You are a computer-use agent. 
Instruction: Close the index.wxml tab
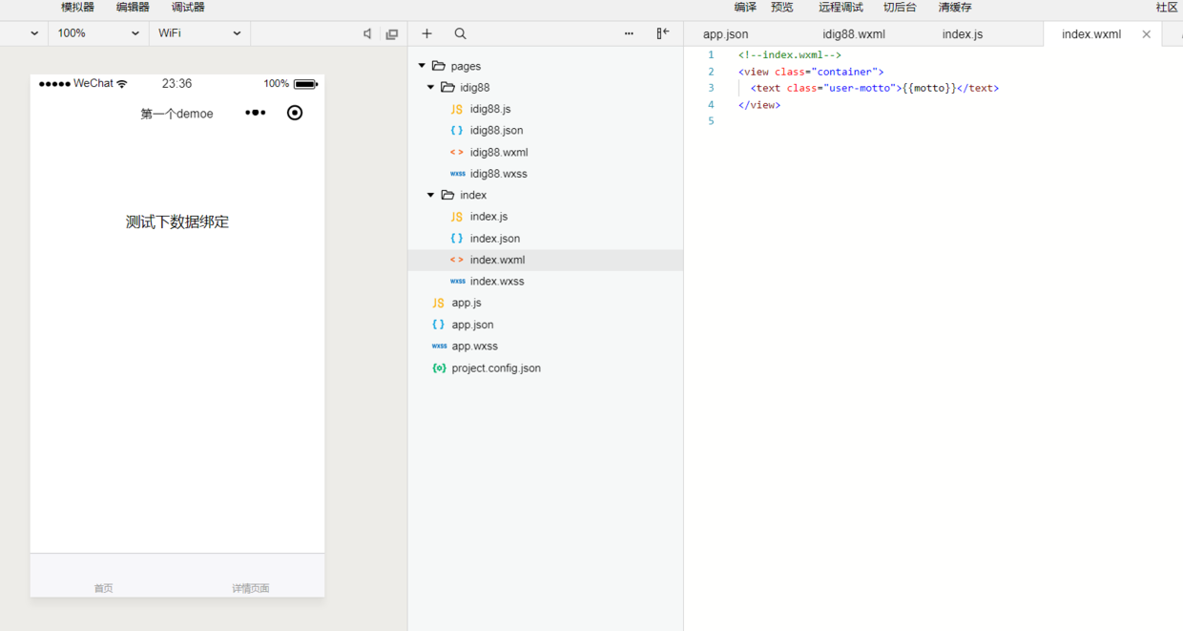click(1147, 34)
